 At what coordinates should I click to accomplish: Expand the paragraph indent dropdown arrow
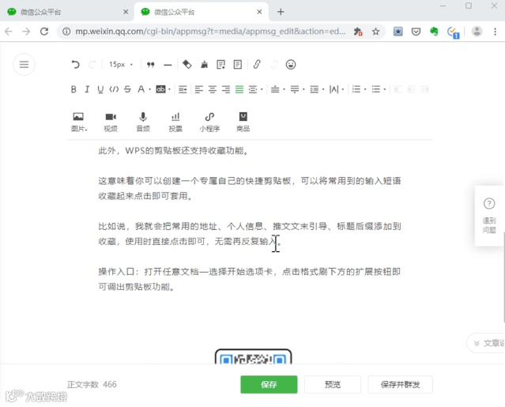click(262, 89)
